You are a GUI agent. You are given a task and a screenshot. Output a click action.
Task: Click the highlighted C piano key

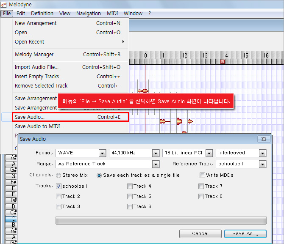point(11,219)
